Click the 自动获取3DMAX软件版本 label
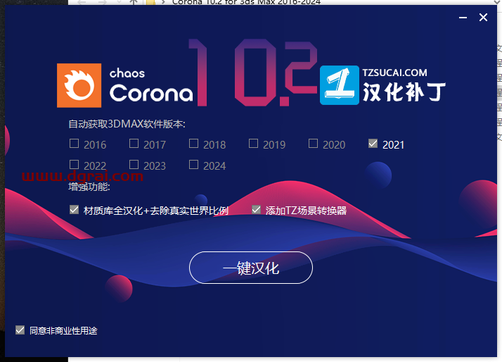 pos(127,124)
